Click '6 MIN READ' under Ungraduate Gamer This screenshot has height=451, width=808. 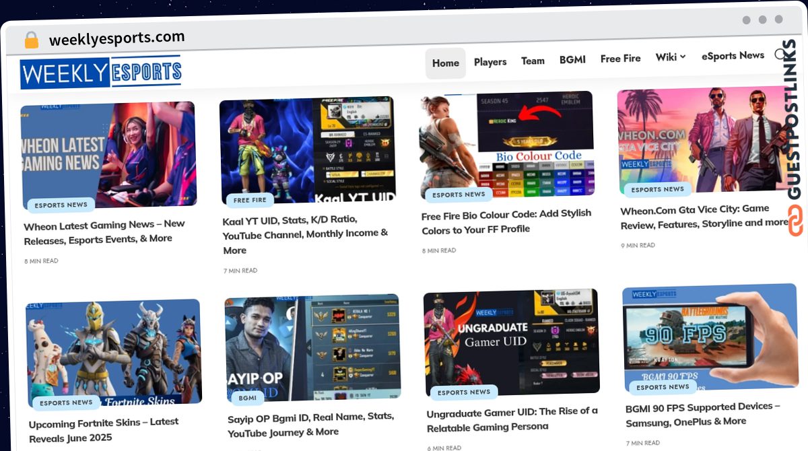tap(444, 448)
